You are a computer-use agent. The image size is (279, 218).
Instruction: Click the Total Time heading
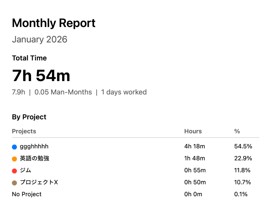coord(29,58)
